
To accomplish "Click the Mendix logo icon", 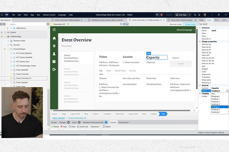I will click(7, 15).
